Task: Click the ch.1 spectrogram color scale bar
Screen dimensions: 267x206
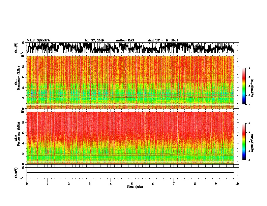Action: tap(244, 86)
